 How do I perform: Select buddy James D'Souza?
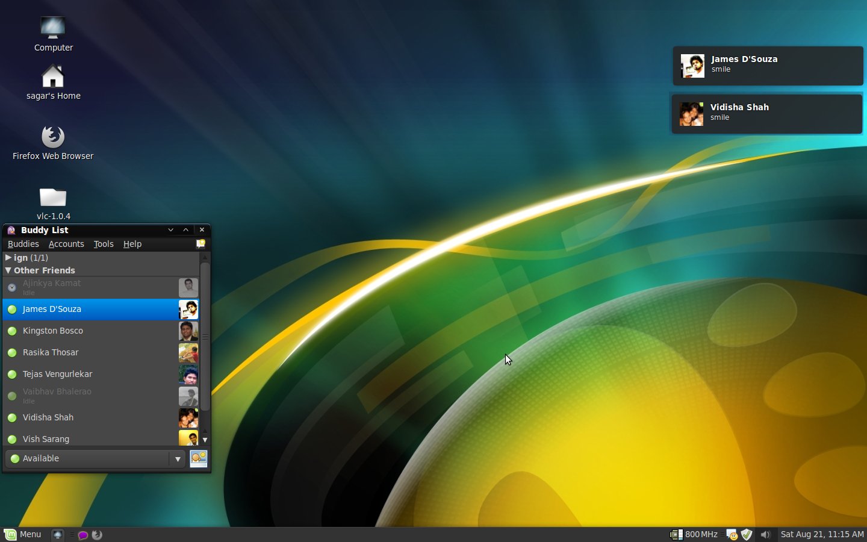pyautogui.click(x=101, y=310)
